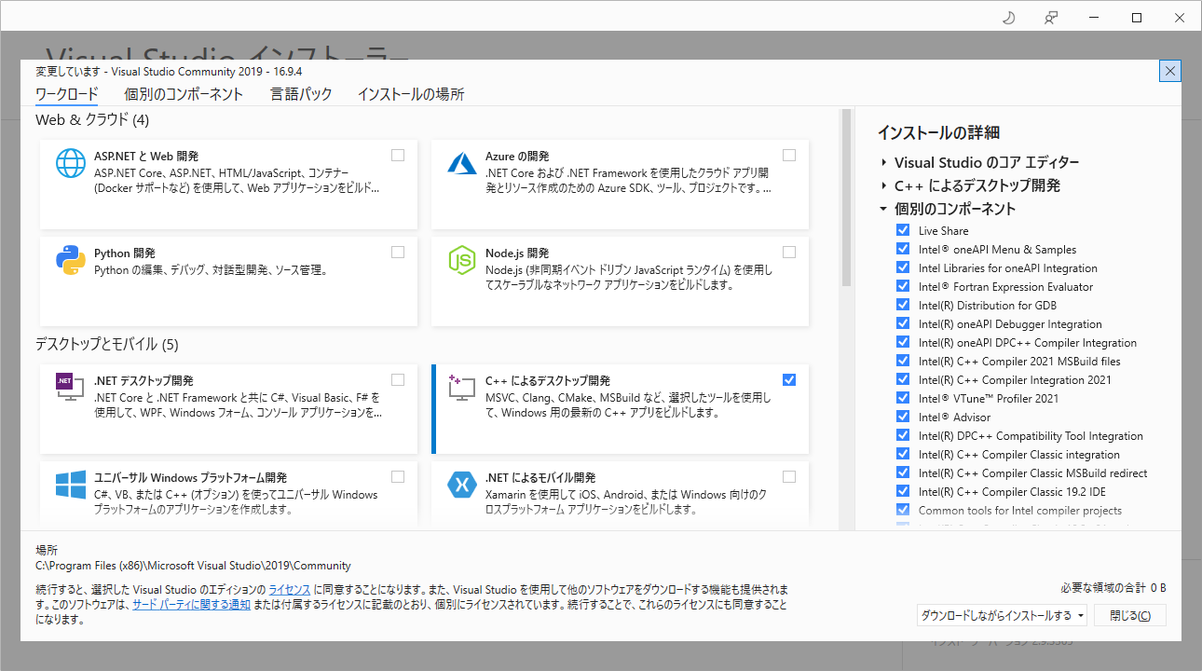Collapse the 個別のコンポーネント details section
Screen dimensions: 1202x671
[x=883, y=209]
